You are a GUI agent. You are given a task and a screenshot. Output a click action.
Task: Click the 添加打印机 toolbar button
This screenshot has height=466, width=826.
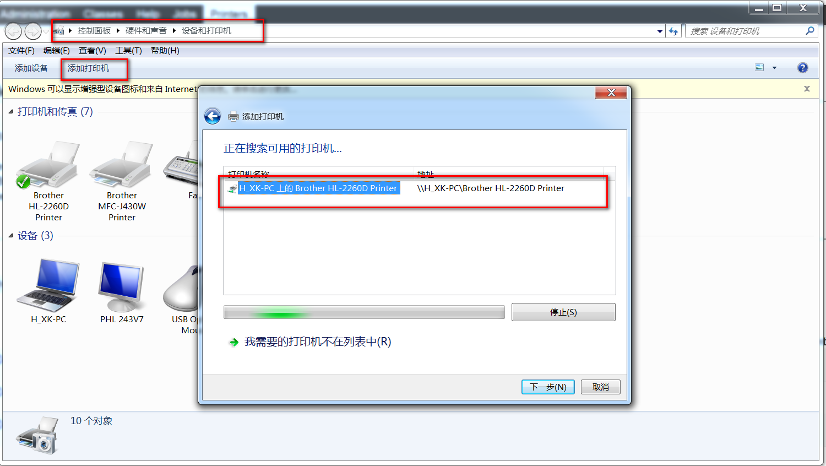tap(89, 68)
